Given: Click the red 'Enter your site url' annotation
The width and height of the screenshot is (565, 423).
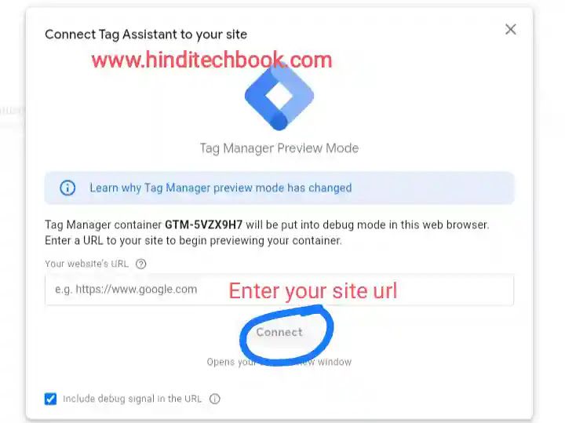Looking at the screenshot, I should click(313, 291).
